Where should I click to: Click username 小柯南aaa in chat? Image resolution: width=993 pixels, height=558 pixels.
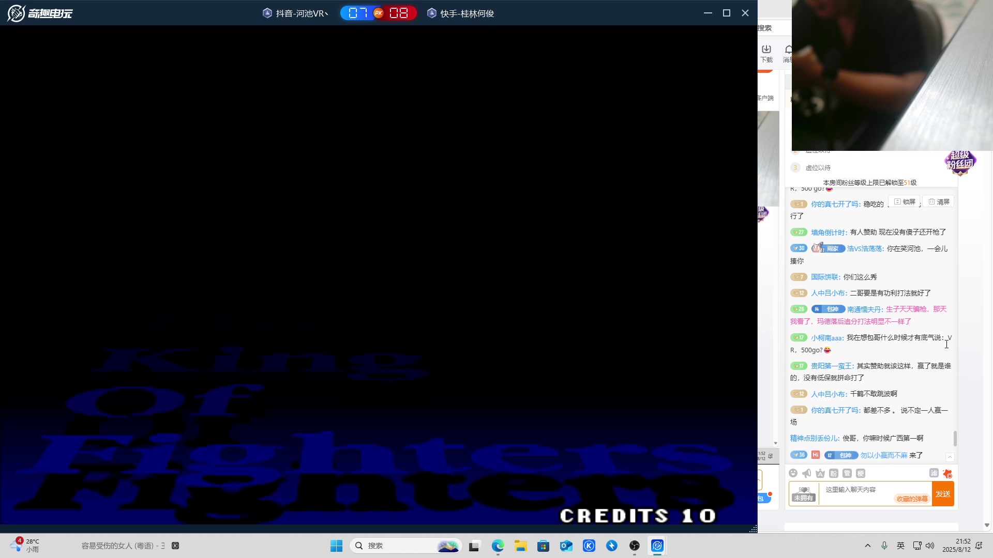pyautogui.click(x=827, y=338)
